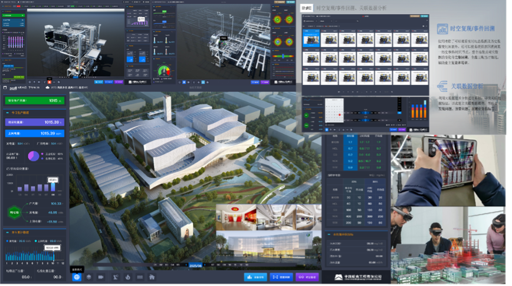Click the blue chart icon beside 时空复现/事件回溯
Screen dimensions: 512x286
[442, 28]
